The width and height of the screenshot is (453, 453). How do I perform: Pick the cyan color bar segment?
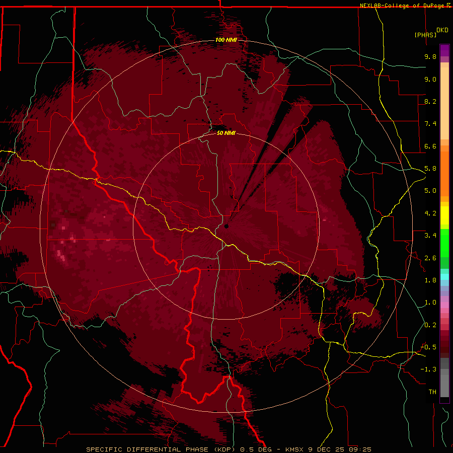coord(444,277)
